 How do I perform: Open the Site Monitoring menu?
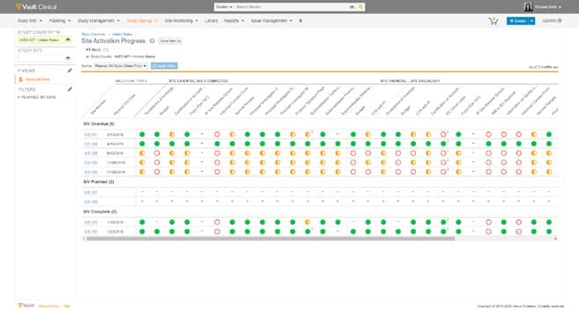[181, 20]
